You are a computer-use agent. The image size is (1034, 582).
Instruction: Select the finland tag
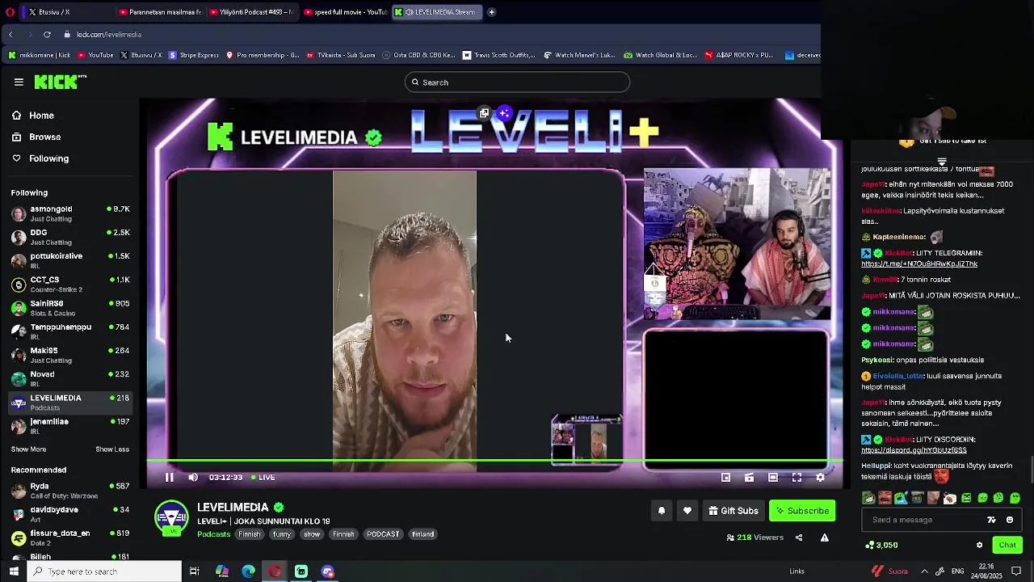[423, 534]
